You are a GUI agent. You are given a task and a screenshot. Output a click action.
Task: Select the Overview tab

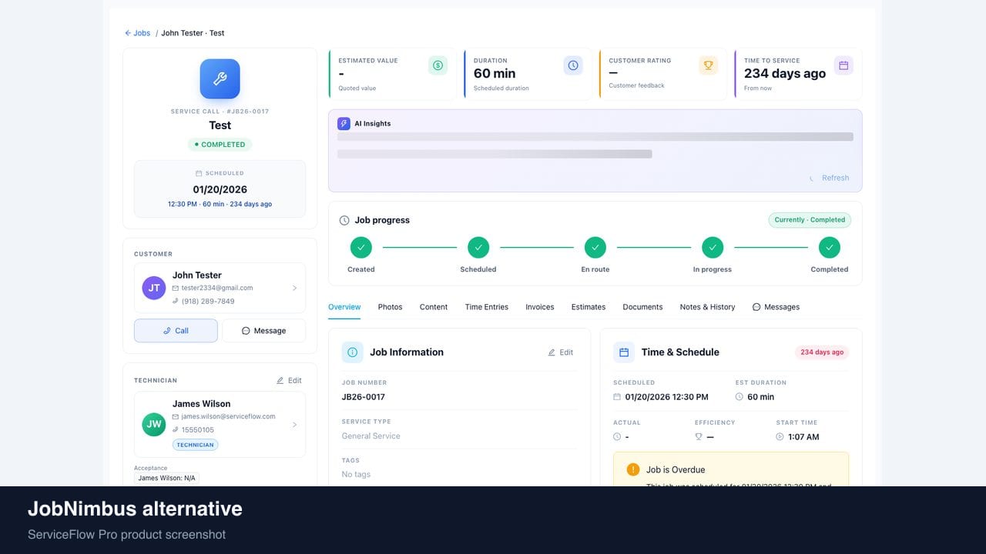click(344, 307)
